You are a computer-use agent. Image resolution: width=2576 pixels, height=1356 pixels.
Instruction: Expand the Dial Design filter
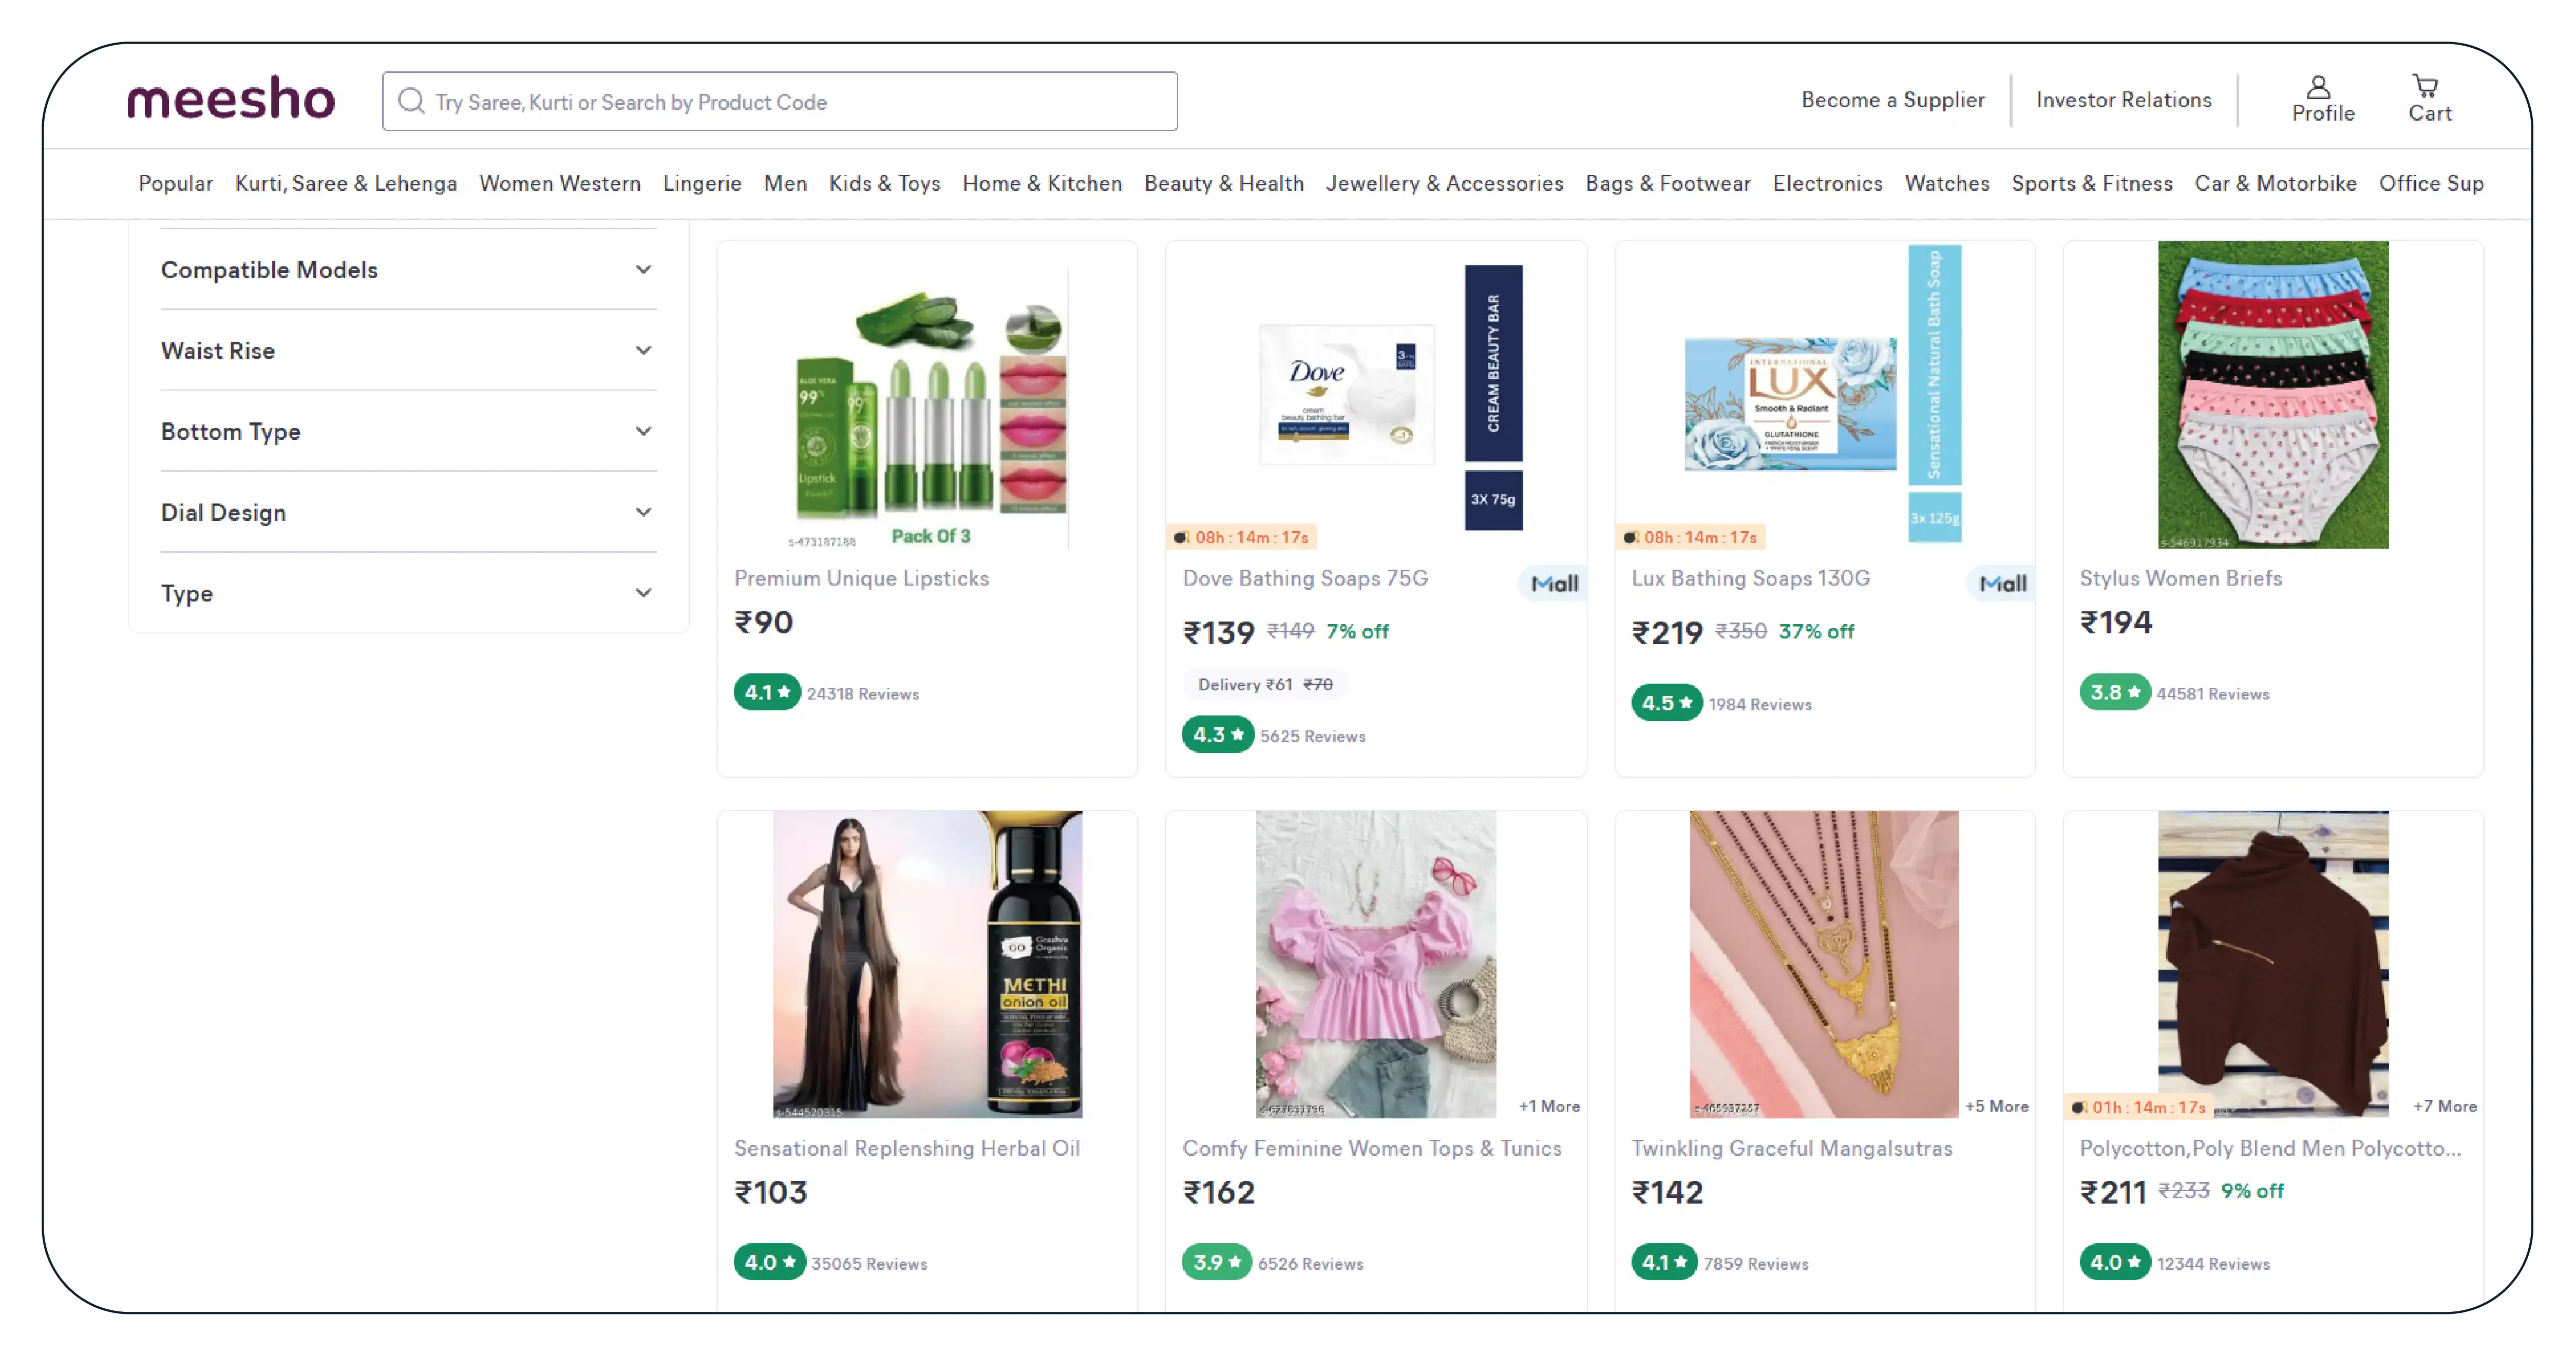408,513
